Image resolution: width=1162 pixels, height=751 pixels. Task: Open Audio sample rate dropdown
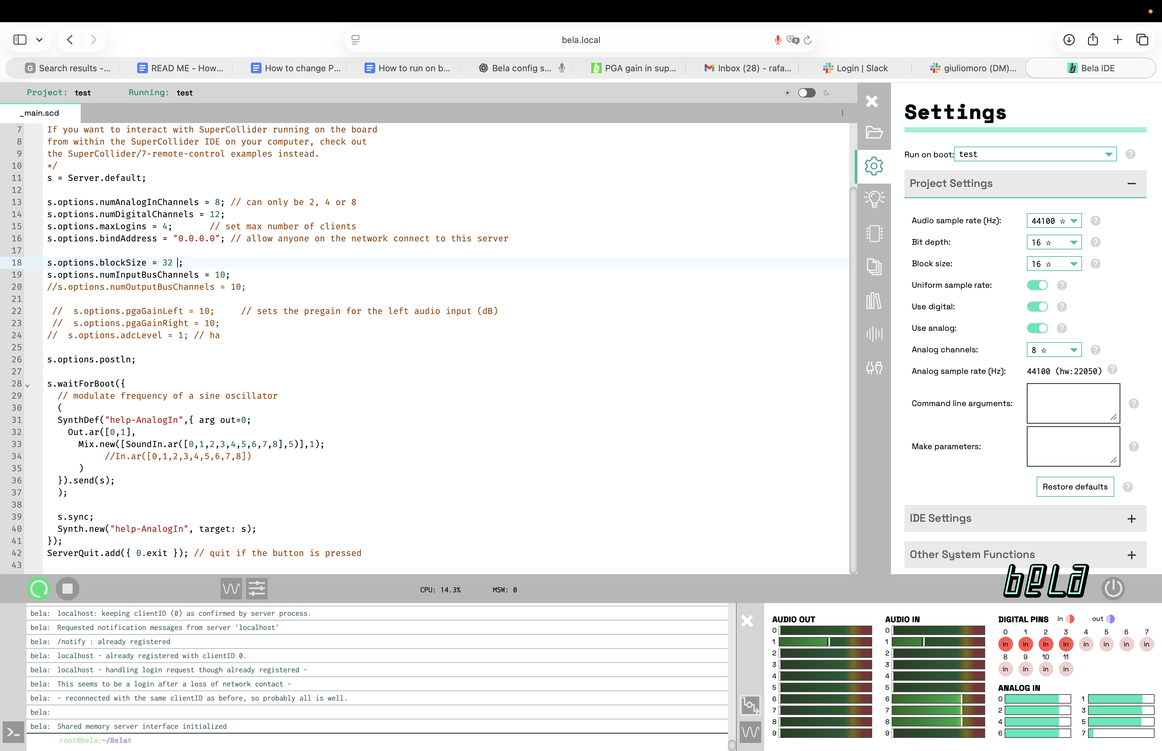[x=1054, y=221]
